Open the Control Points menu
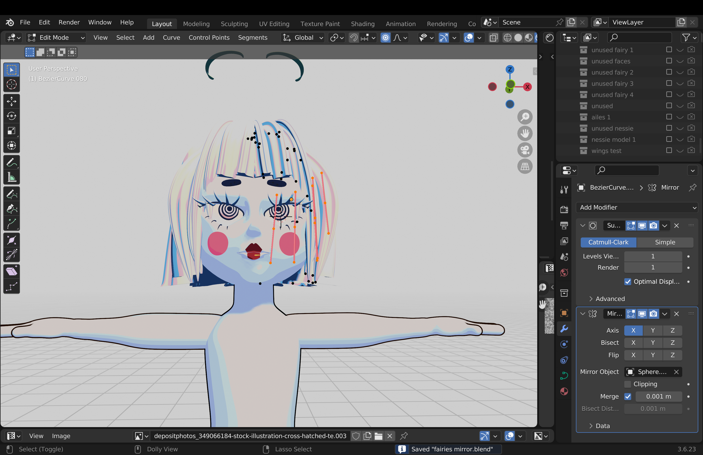 [209, 37]
